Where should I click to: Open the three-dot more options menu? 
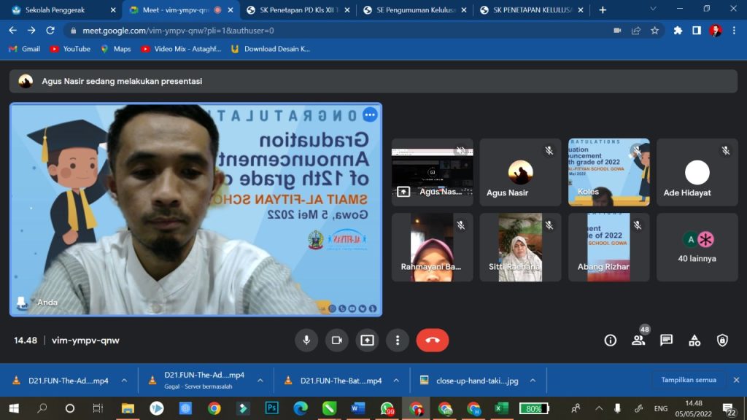[x=398, y=341]
